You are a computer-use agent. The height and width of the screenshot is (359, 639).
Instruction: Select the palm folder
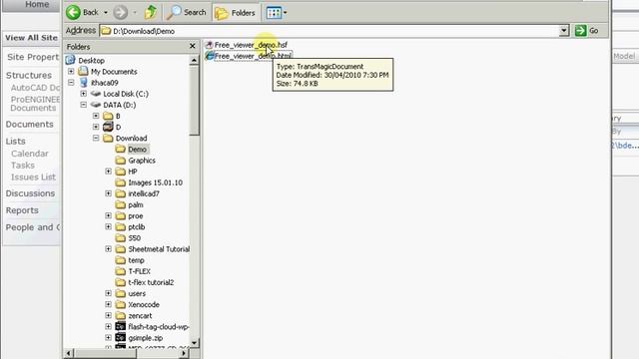click(136, 204)
